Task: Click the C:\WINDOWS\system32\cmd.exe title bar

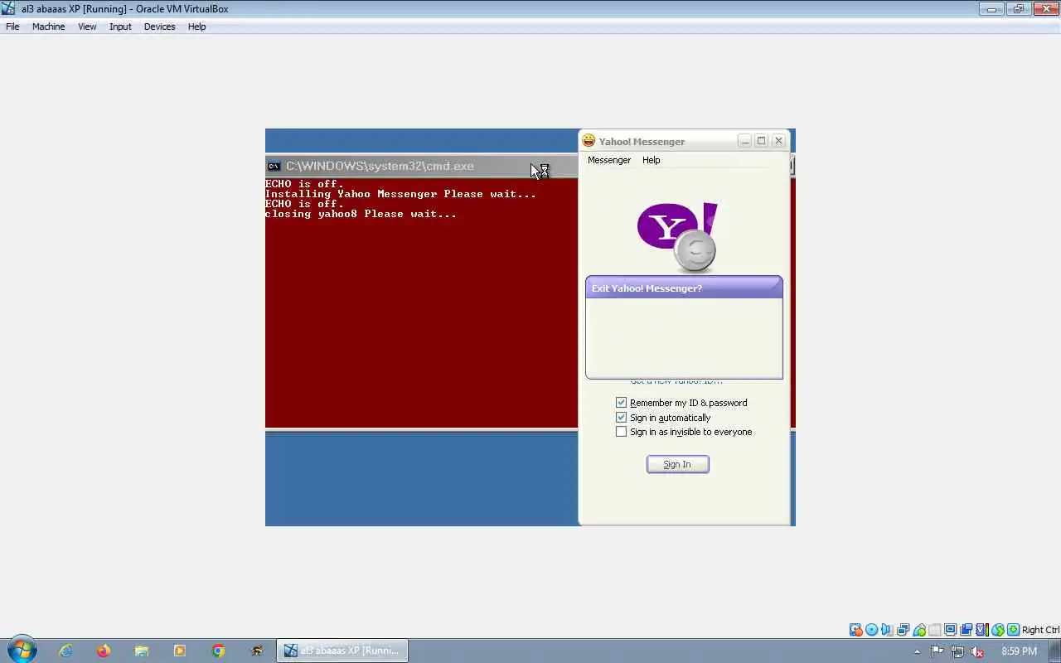Action: coord(421,166)
